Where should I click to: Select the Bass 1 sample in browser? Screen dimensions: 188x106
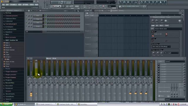coord(8,43)
